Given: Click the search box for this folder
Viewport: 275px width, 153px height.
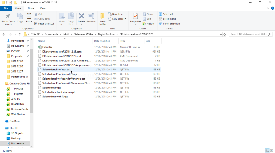Looking at the screenshot, I should click(x=251, y=34).
